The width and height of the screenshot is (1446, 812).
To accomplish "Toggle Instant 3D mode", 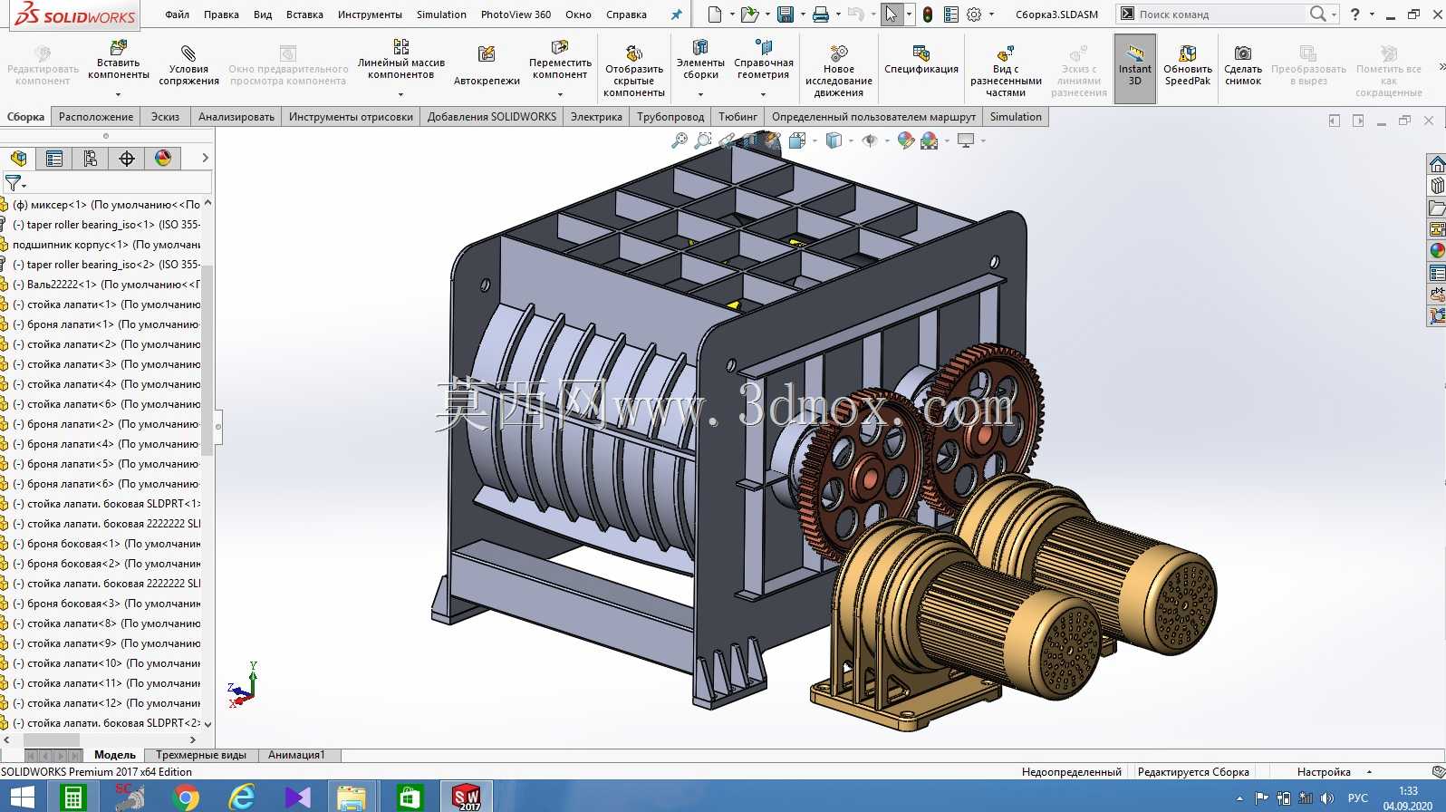I will point(1135,68).
